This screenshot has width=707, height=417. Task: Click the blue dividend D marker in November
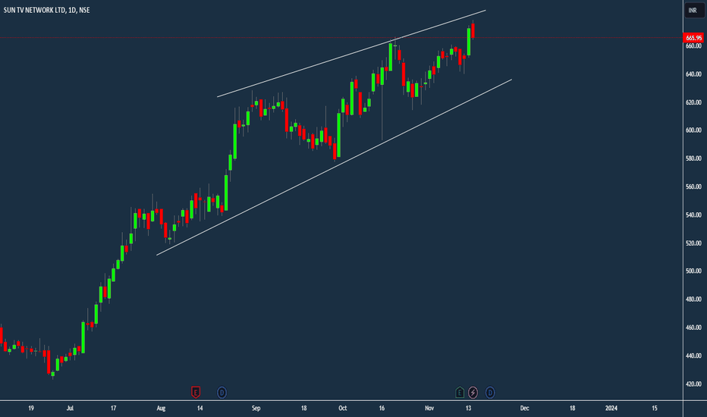click(490, 393)
